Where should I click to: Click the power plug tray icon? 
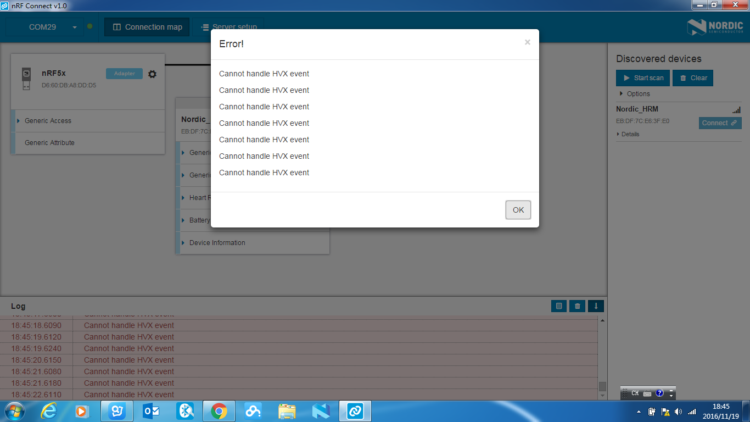(x=652, y=411)
